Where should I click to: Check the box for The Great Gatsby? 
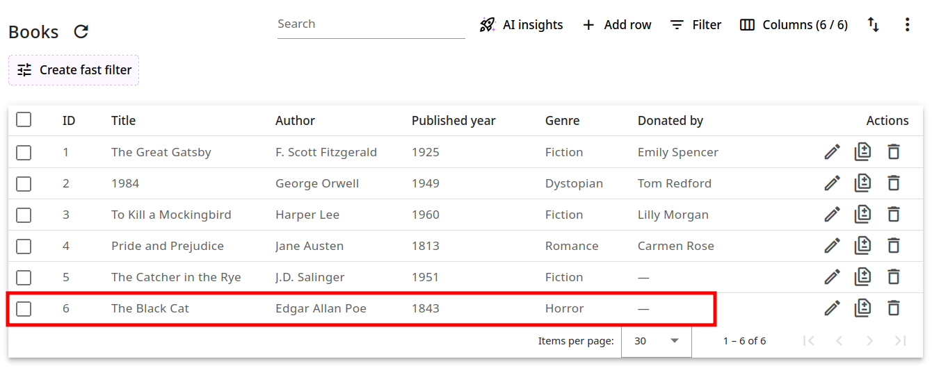tap(24, 152)
